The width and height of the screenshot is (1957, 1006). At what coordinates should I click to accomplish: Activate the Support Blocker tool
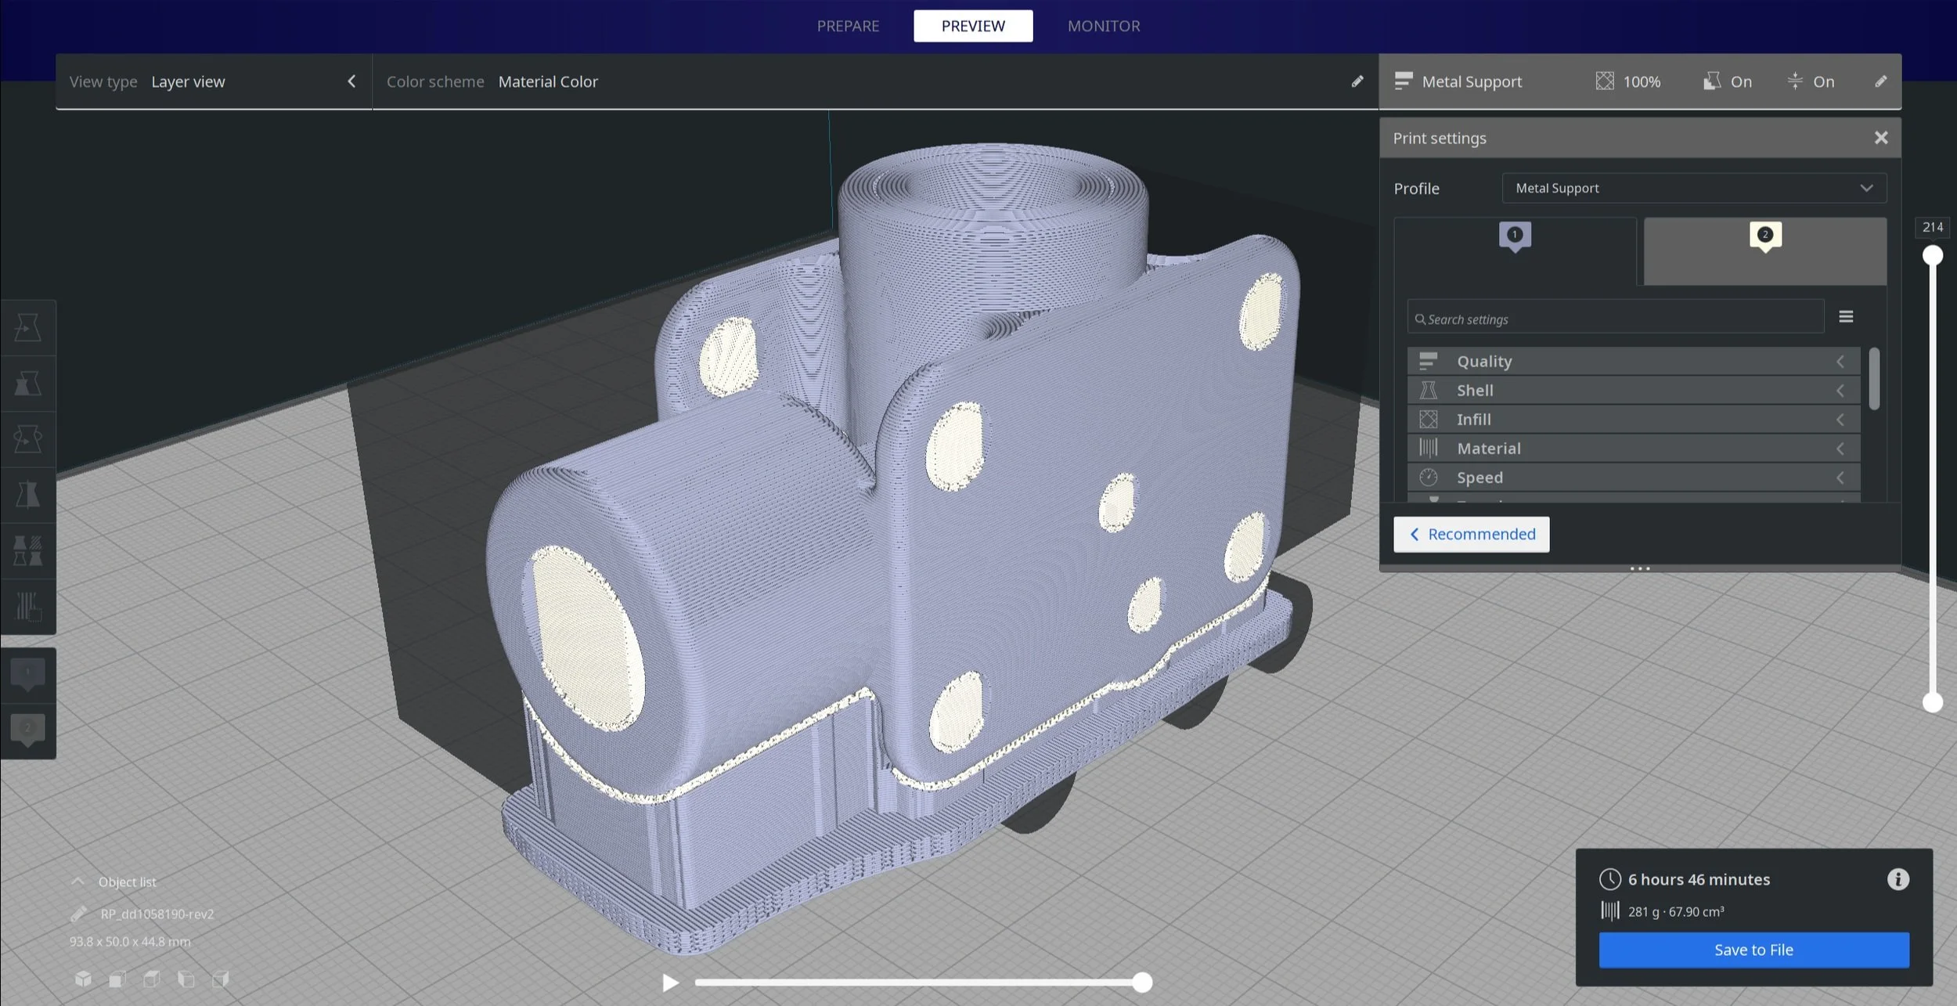click(x=28, y=607)
